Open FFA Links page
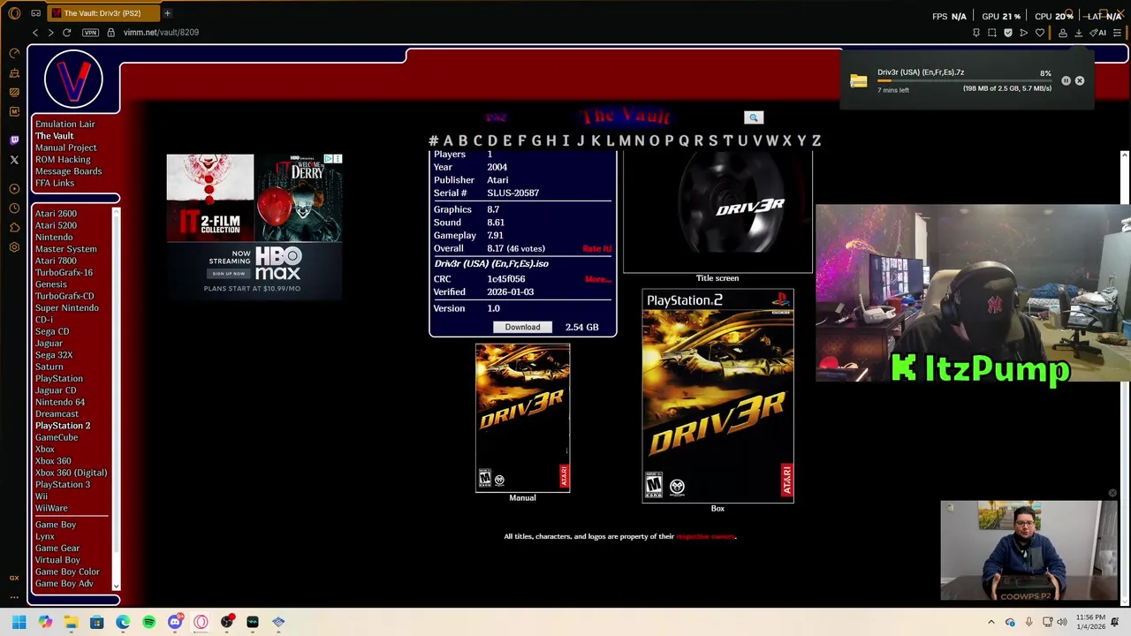 [55, 183]
